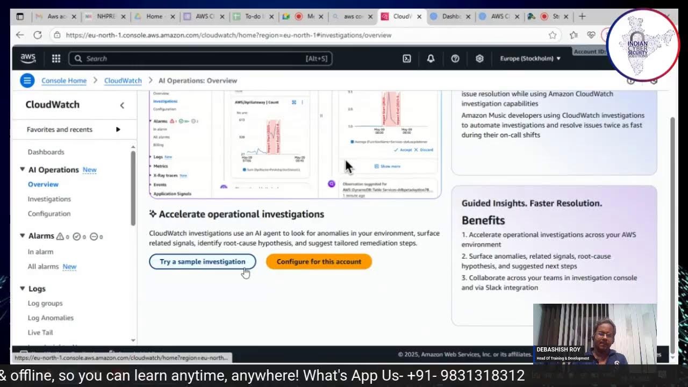Bookmark page with the star icon
Image resolution: width=688 pixels, height=387 pixels.
pyautogui.click(x=553, y=35)
